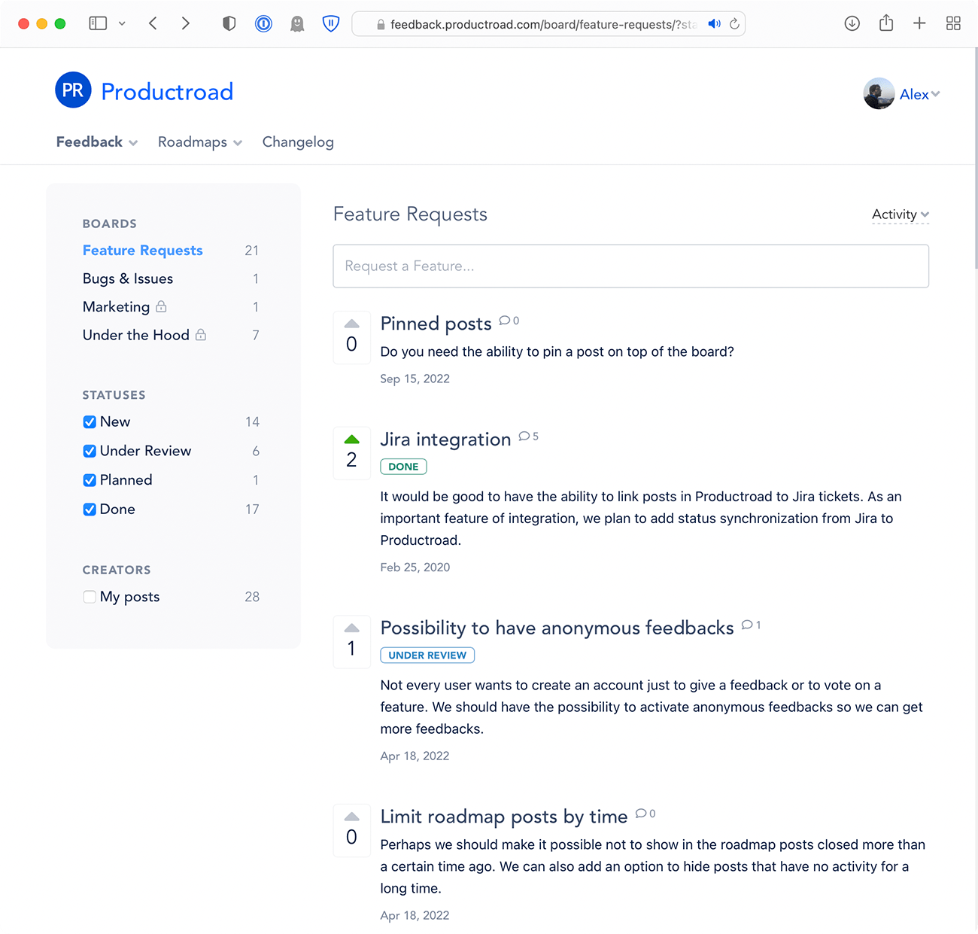Show tab overview grid icon
The width and height of the screenshot is (978, 934).
pyautogui.click(x=953, y=23)
